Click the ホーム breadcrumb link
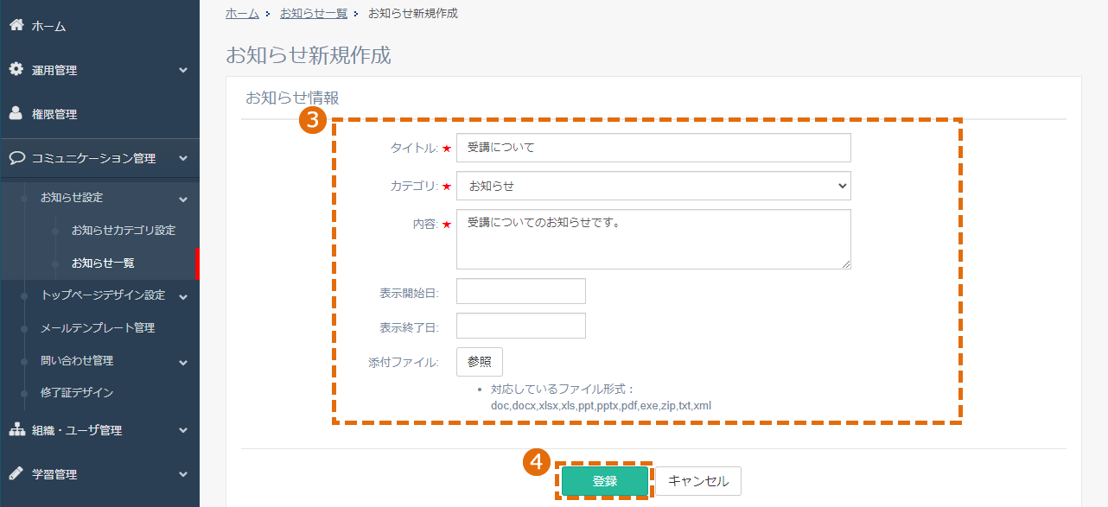Screen dimensions: 1108x507 242,13
